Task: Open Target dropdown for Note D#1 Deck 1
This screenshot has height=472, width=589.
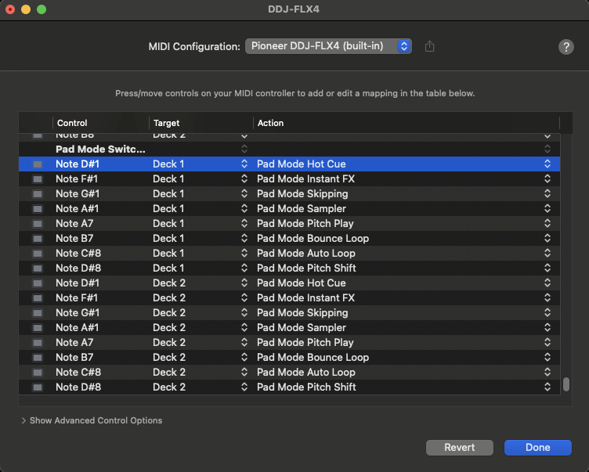Action: [244, 164]
